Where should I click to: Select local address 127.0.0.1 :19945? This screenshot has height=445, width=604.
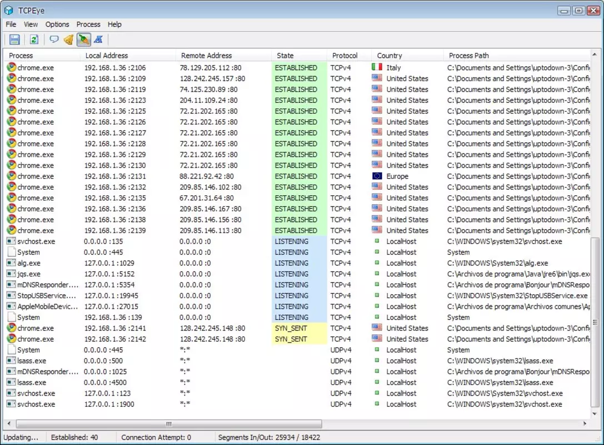pos(111,295)
